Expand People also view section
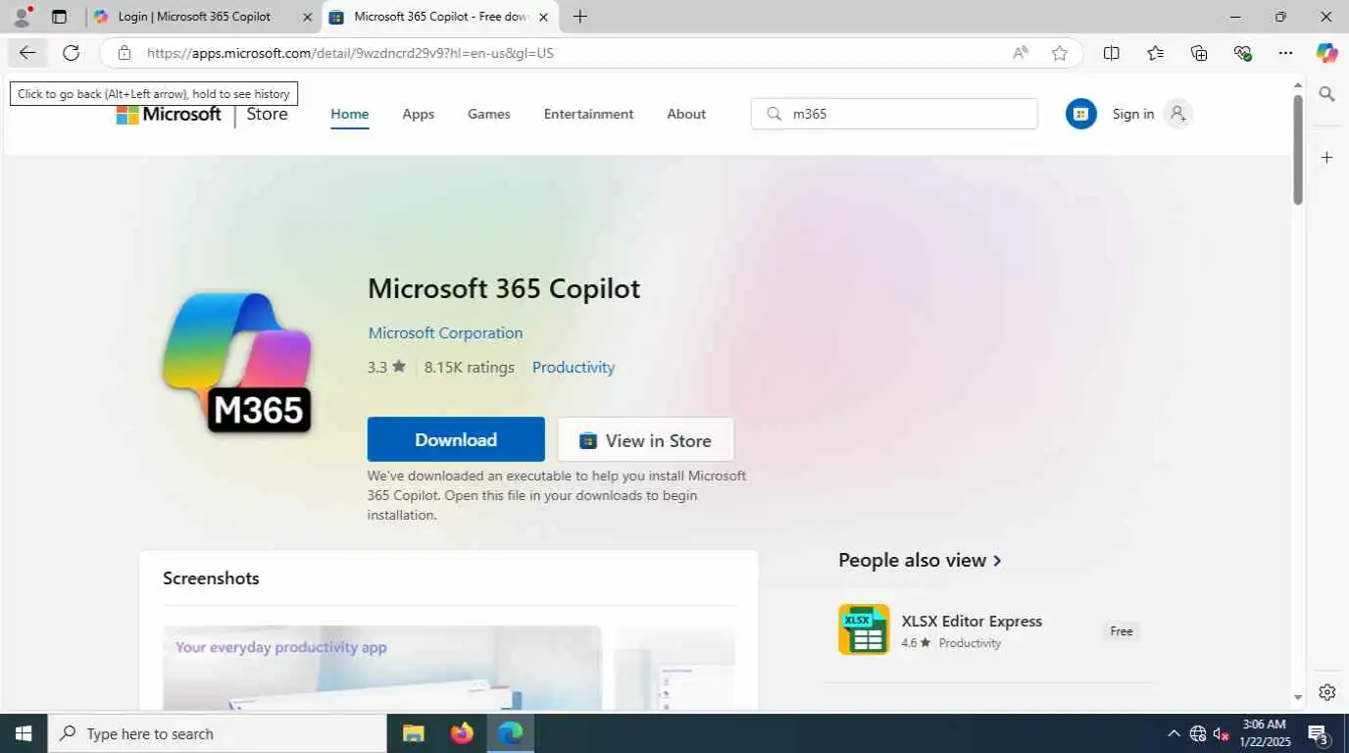This screenshot has width=1349, height=753. click(x=920, y=560)
